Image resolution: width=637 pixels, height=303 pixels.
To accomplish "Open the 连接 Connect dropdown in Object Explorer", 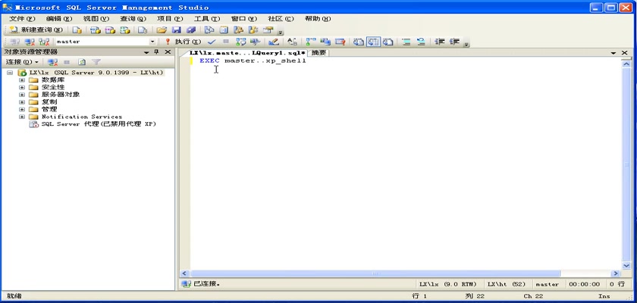I will pos(22,62).
